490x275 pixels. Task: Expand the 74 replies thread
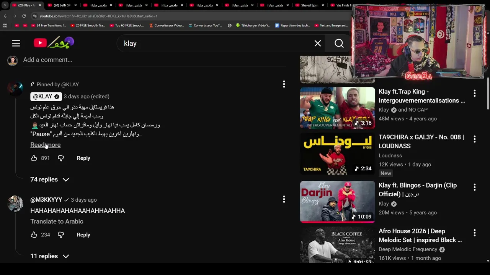[x=49, y=180]
